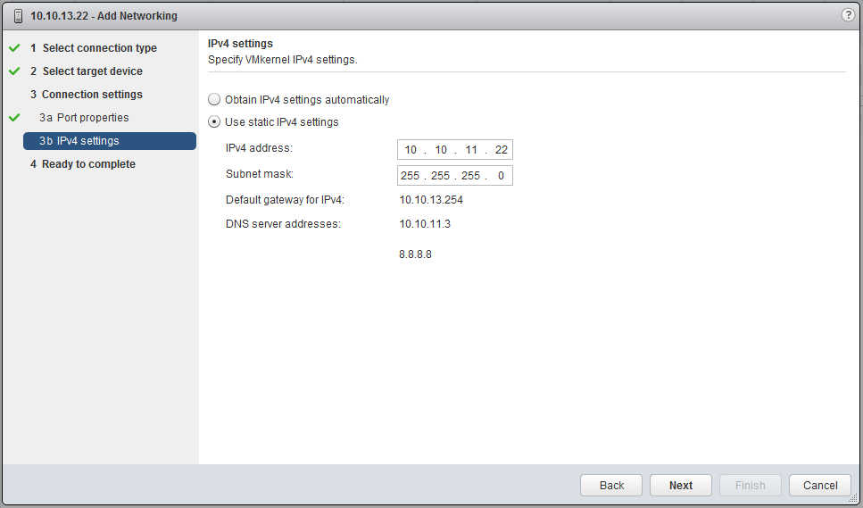
Task: Click third octet 11 of IPv4 address
Action: [471, 150]
